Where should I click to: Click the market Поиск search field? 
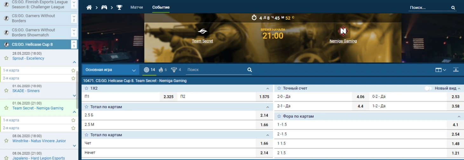[216, 70]
